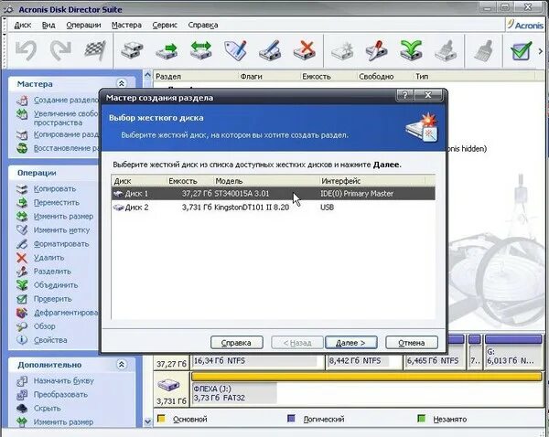Click the Интерфейс column header in the wizard
Viewport: 549px width, 437px height.
tap(371, 181)
